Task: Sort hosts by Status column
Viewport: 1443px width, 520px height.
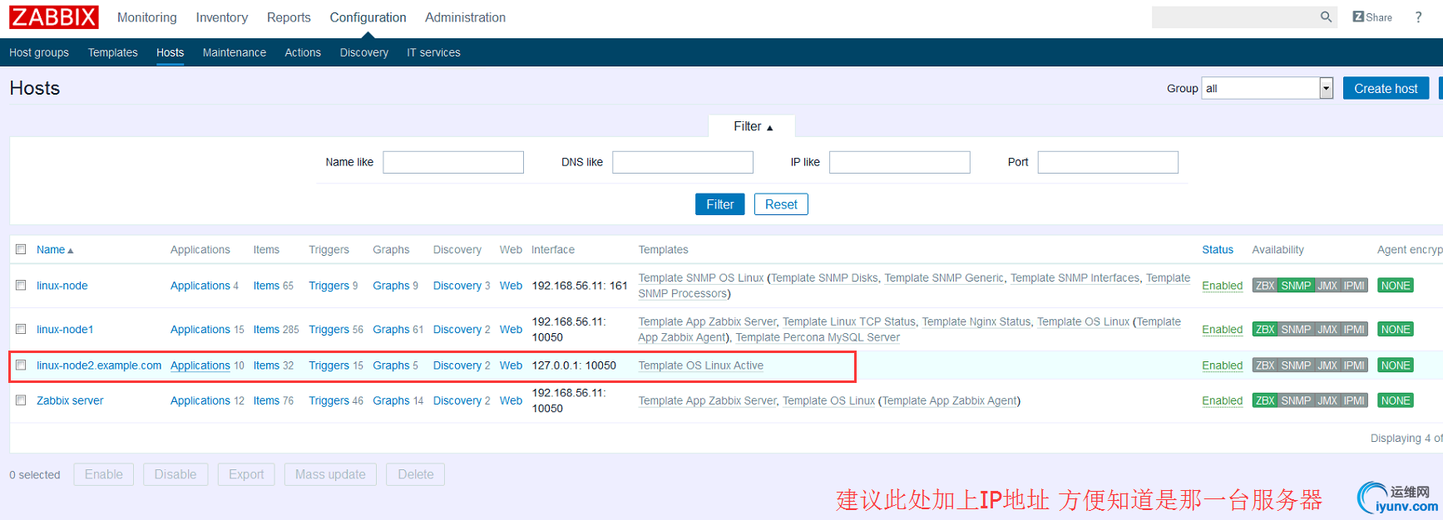Action: pyautogui.click(x=1218, y=250)
